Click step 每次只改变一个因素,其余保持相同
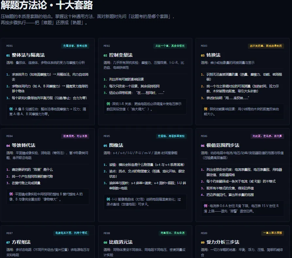The height and width of the screenshot is (258, 292). (x=132, y=86)
